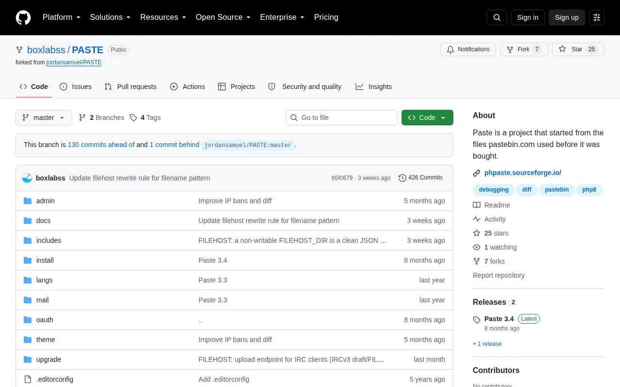Viewport: 620px width, 387px height.
Task: Click Sign in
Action: click(527, 17)
